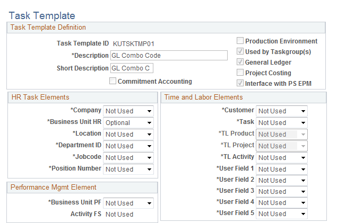Image resolution: width=337 pixels, height=223 pixels.
Task: Check the Commitment Accounting box
Action: (x=113, y=82)
